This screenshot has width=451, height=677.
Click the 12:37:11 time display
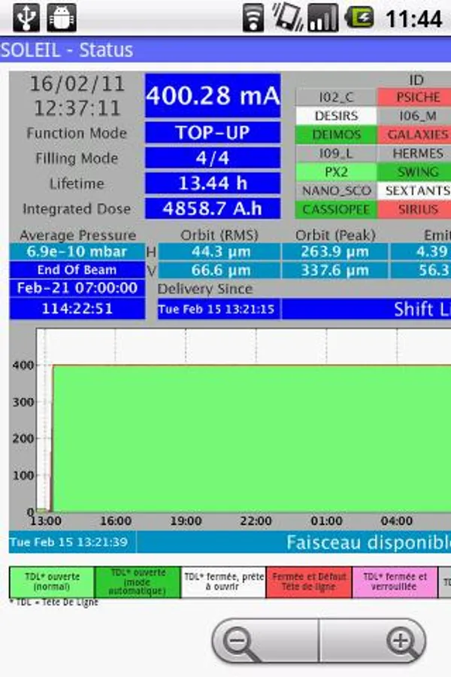coord(77,108)
